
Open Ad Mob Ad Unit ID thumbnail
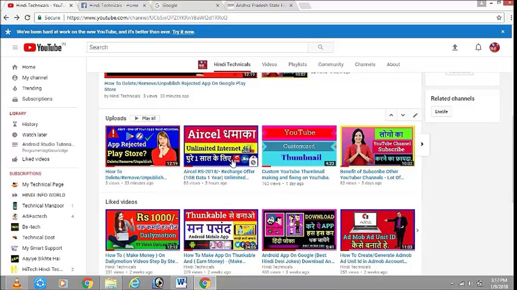(x=377, y=230)
